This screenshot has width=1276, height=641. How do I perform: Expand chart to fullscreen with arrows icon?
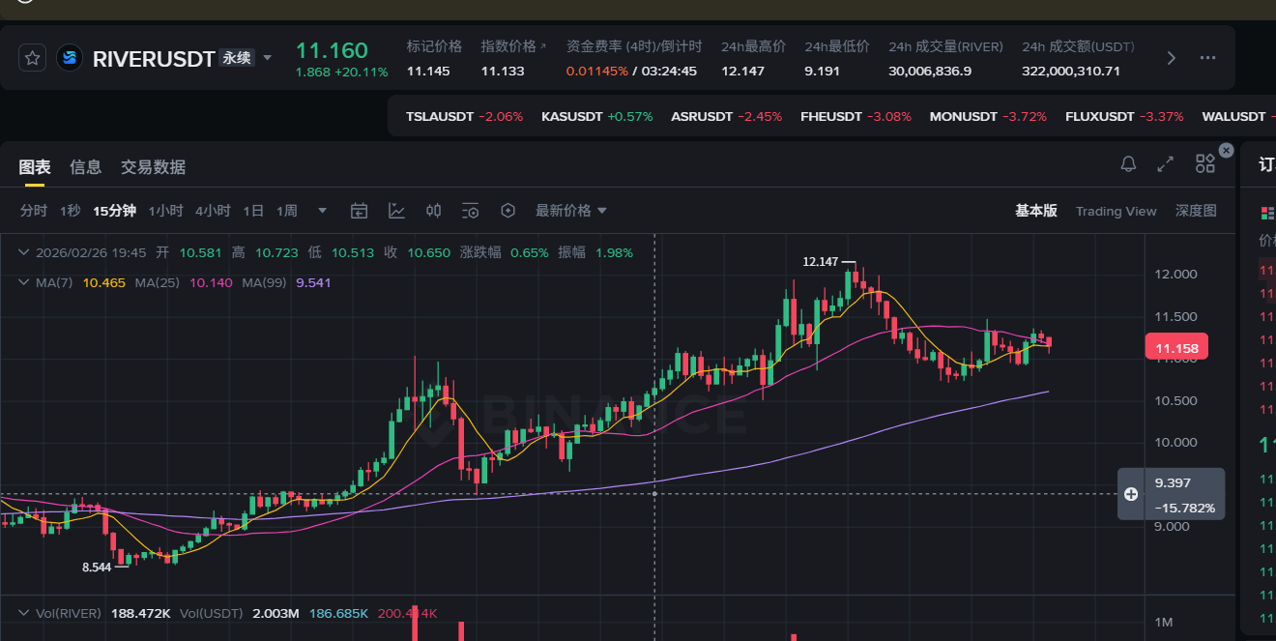[1166, 163]
